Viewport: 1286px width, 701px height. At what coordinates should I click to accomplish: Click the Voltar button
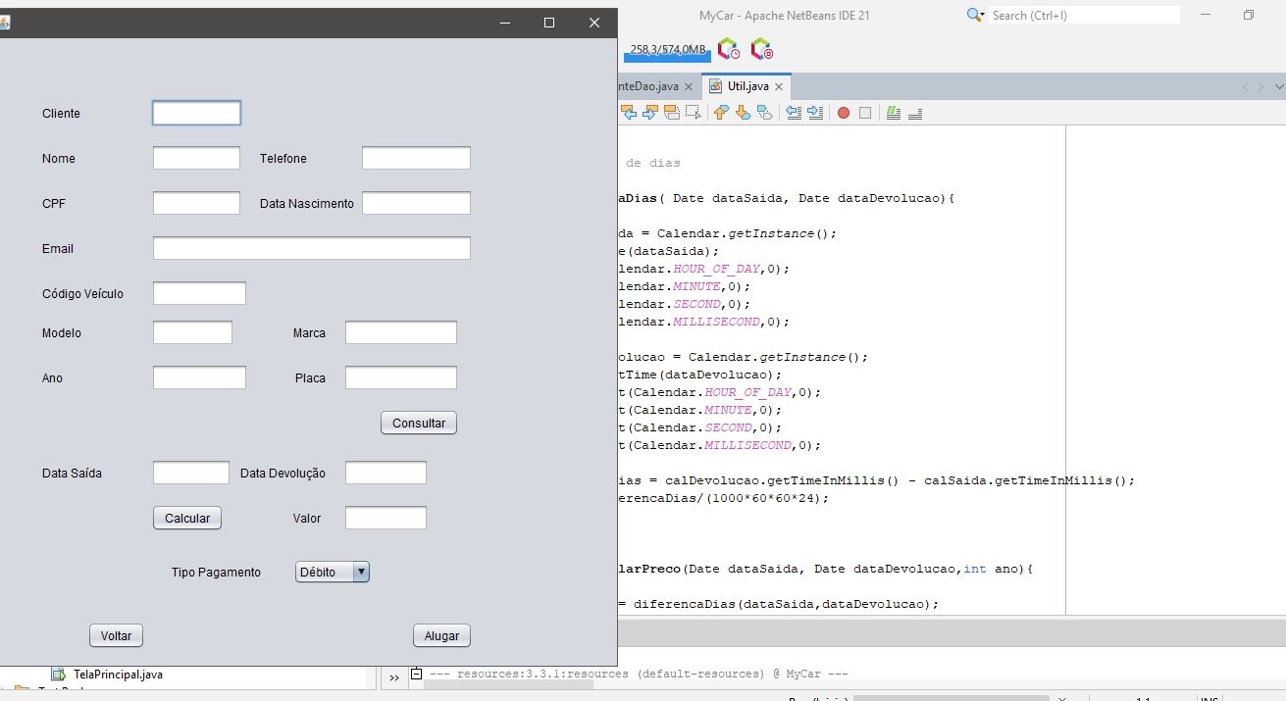click(117, 635)
